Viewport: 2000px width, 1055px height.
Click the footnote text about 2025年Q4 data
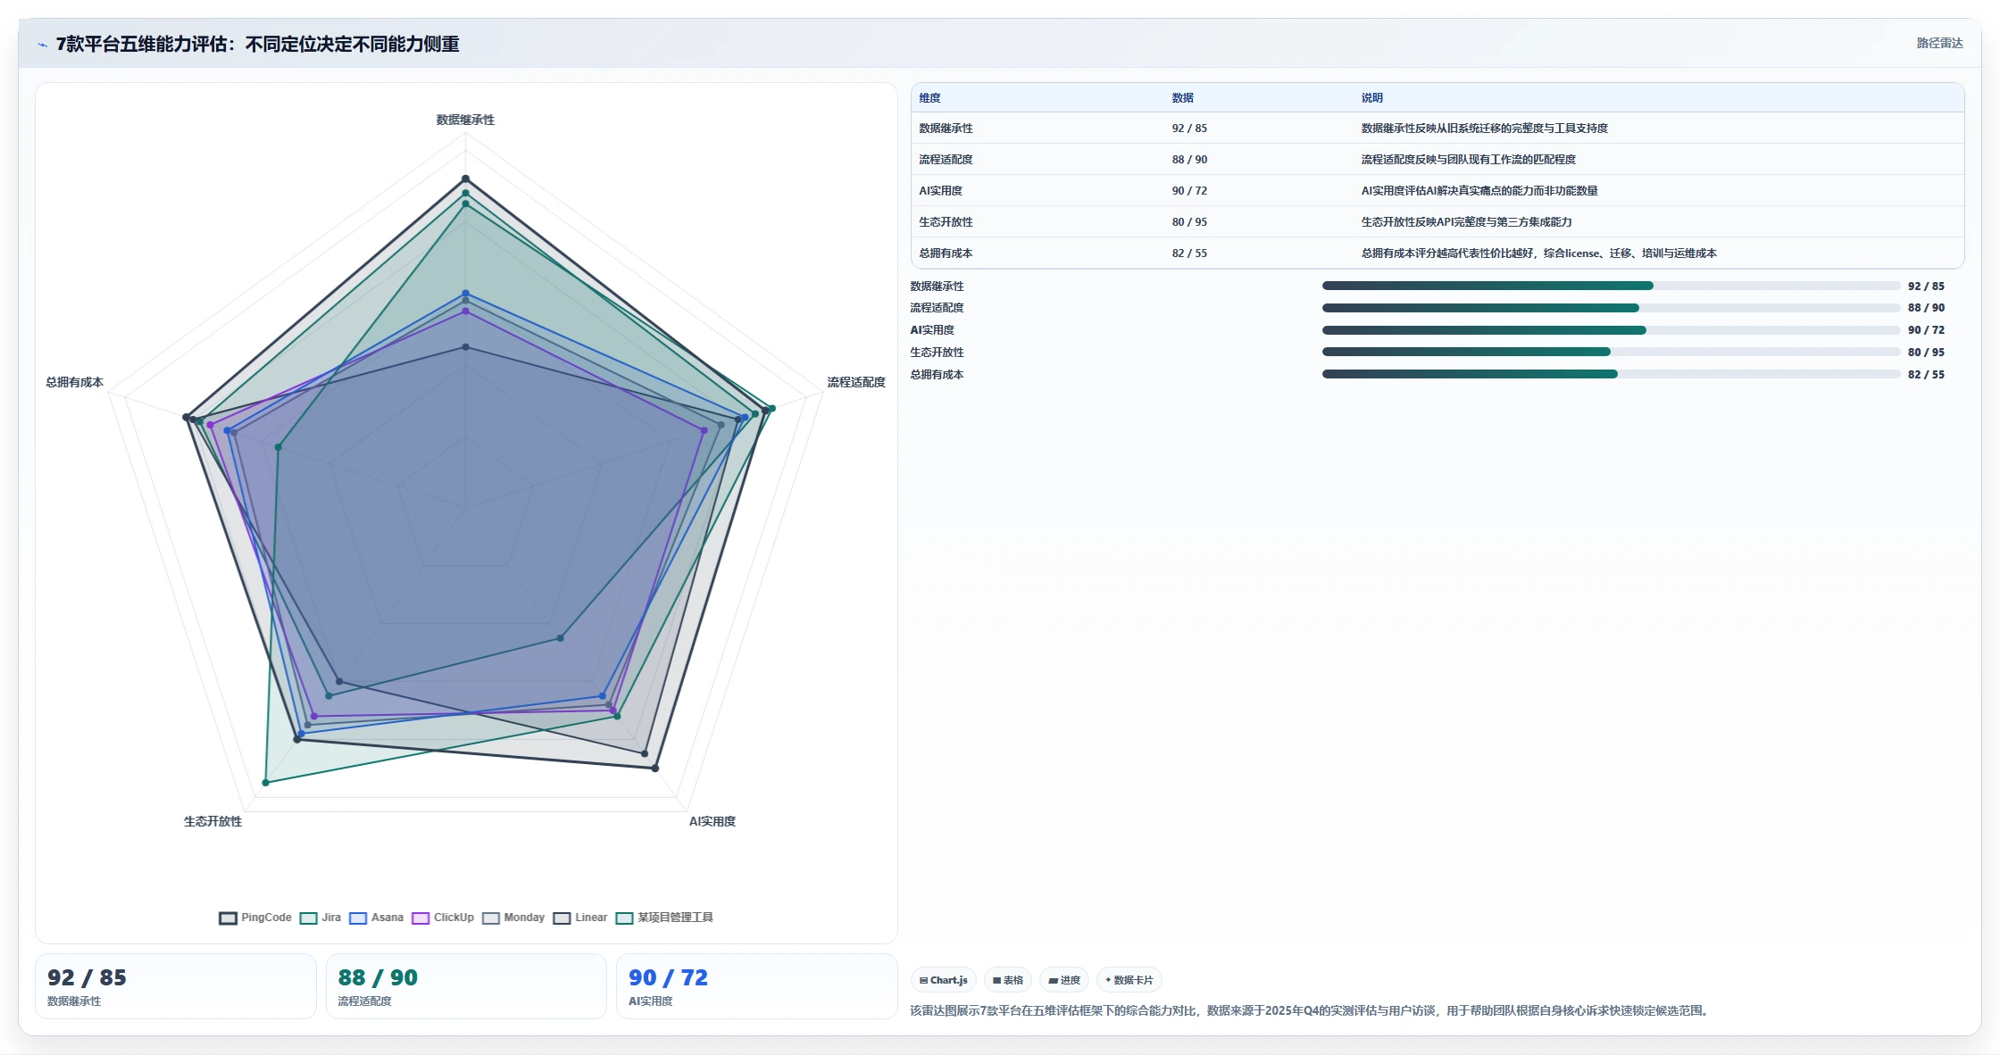pyautogui.click(x=1311, y=1010)
